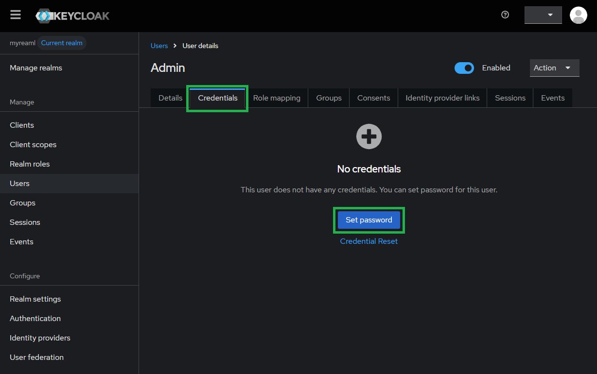Open Clients in the sidebar

[x=22, y=125]
